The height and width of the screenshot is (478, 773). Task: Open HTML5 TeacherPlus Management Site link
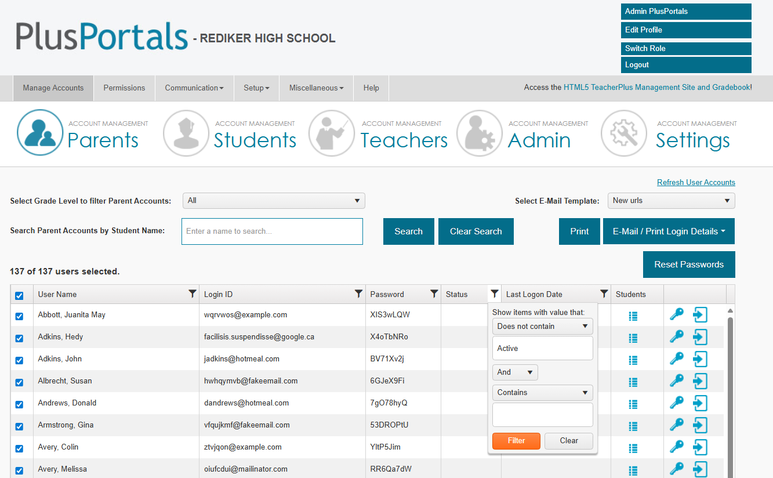click(x=656, y=88)
